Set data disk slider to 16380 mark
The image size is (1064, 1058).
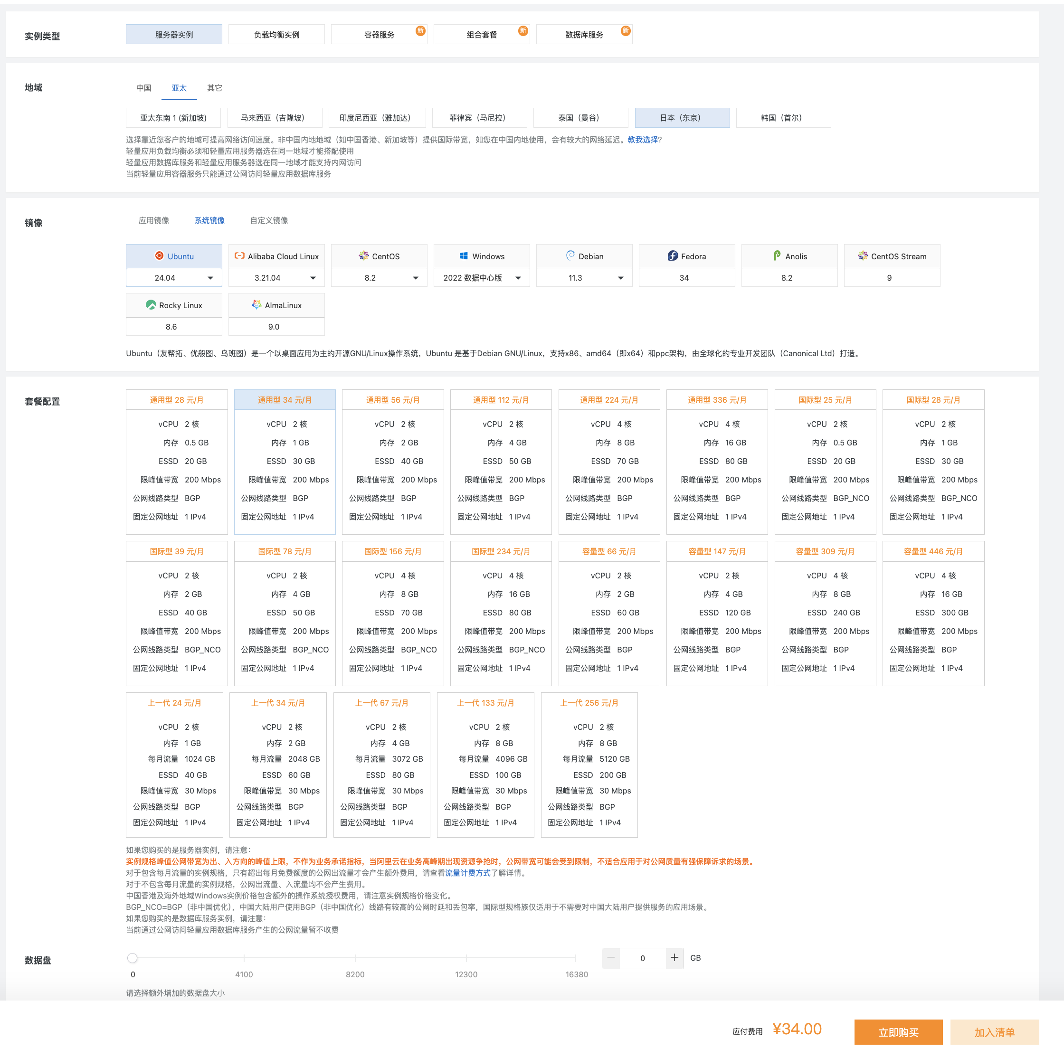576,958
